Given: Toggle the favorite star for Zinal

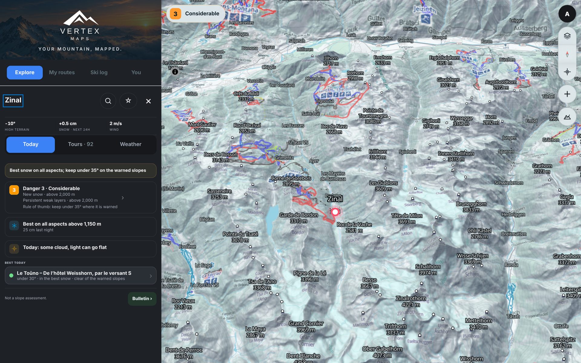Looking at the screenshot, I should (128, 101).
